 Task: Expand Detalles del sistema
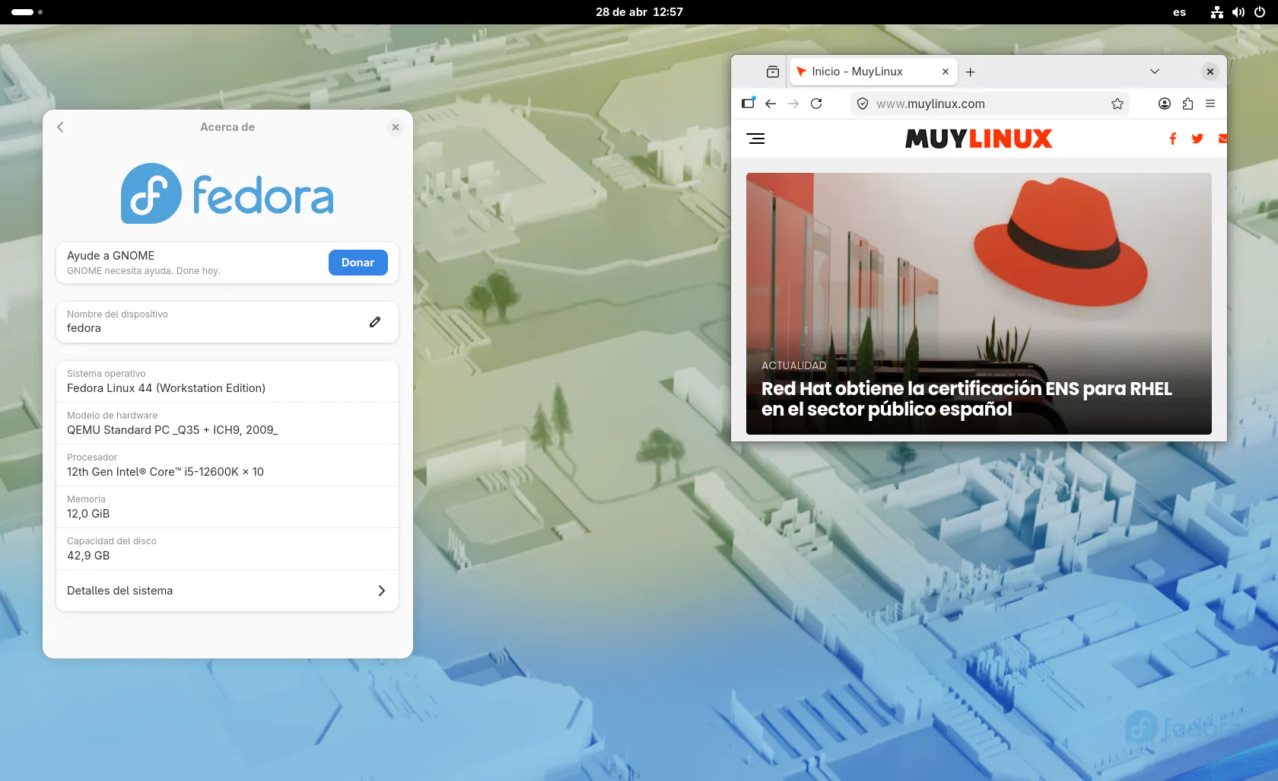[x=227, y=591]
